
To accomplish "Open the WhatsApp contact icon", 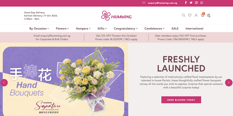I will click(x=202, y=3).
